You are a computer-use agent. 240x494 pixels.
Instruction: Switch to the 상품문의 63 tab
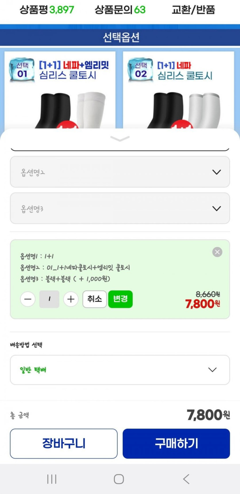120,10
